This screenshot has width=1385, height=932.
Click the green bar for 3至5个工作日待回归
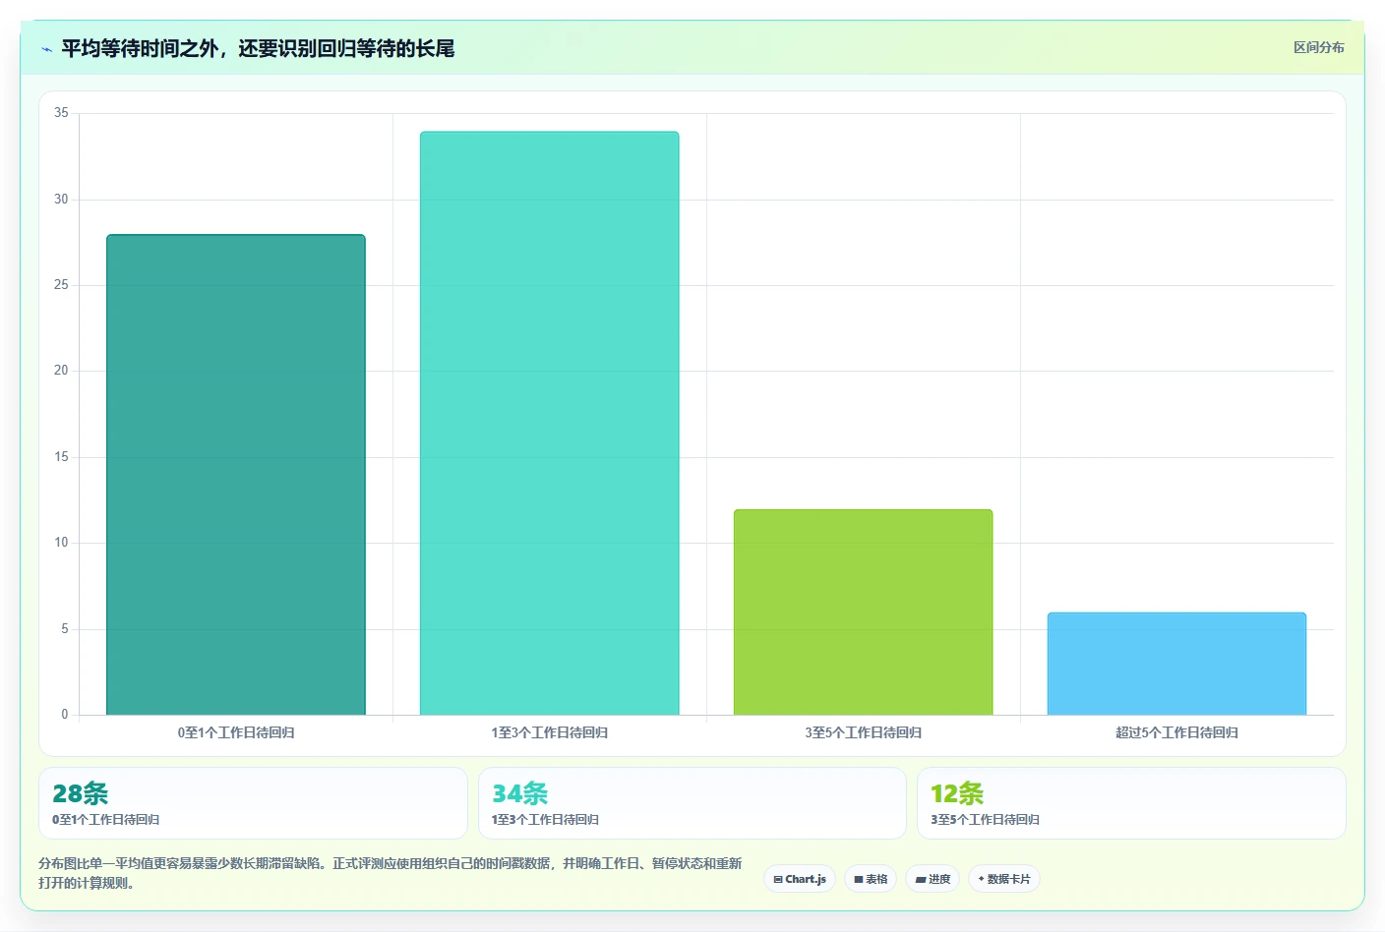pyautogui.click(x=863, y=612)
